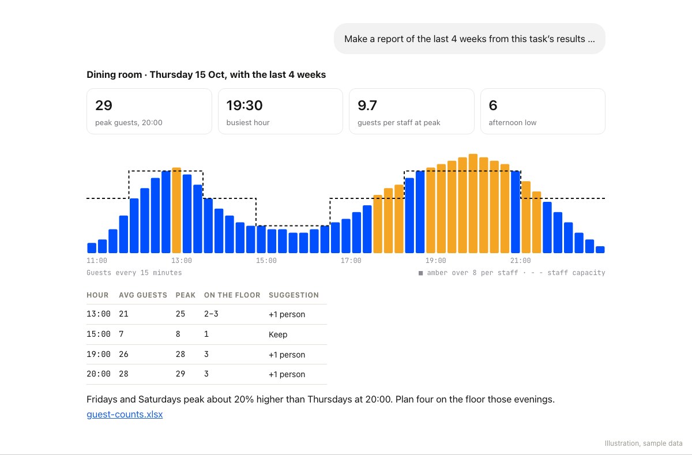Click the first blue bar at 11:00

pyautogui.click(x=92, y=248)
